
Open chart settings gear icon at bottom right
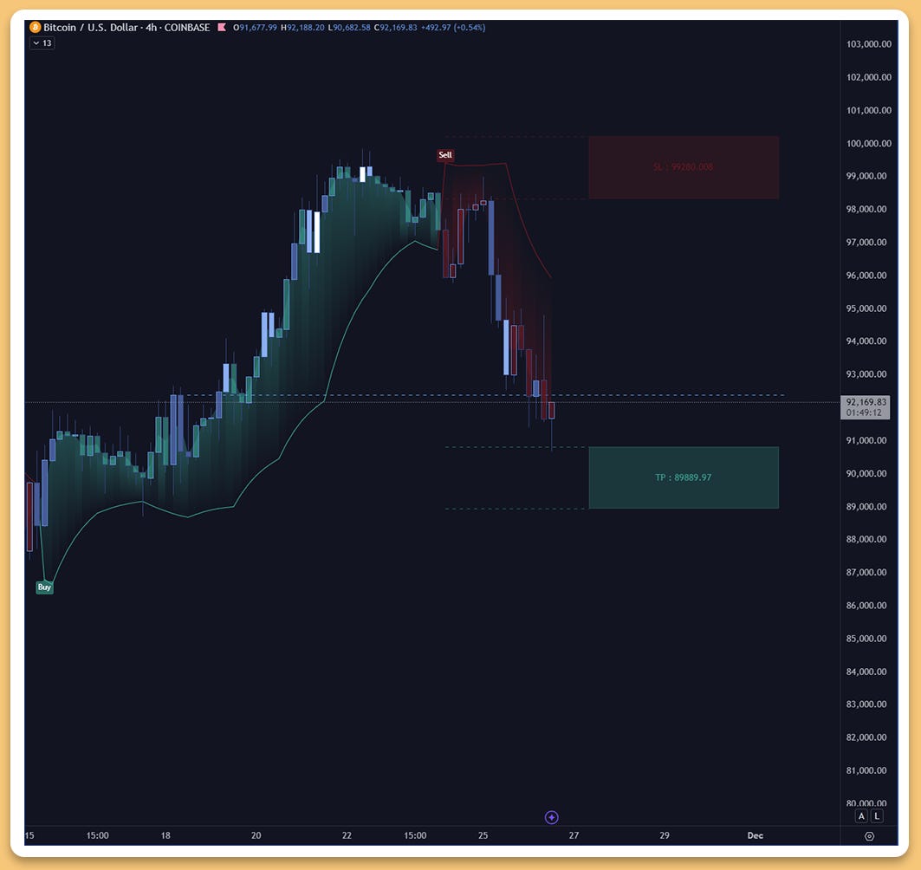pyautogui.click(x=869, y=836)
